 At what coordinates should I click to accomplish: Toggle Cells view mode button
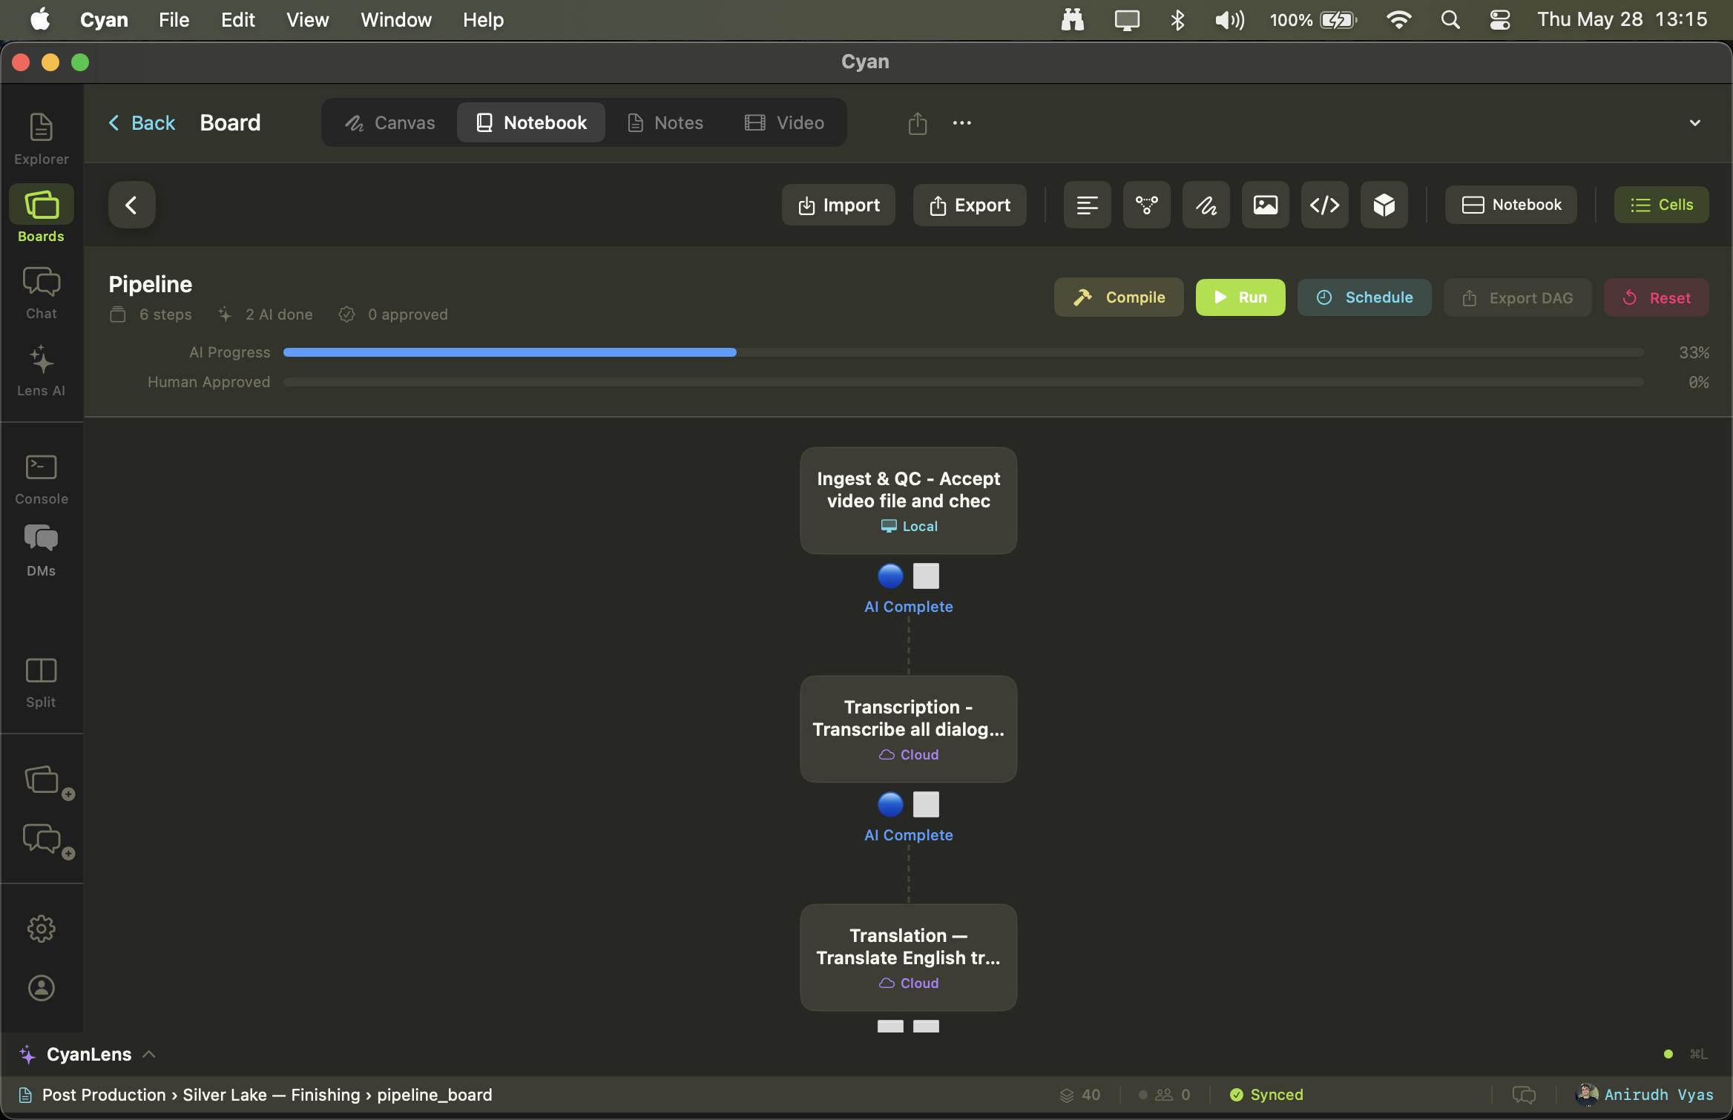[x=1662, y=205]
